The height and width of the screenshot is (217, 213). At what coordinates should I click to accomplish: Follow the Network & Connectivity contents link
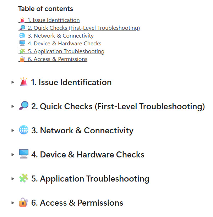coord(61,36)
